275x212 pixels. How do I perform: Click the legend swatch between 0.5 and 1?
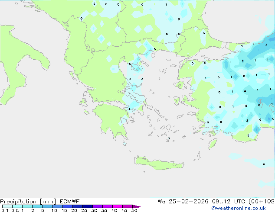[x=17, y=206]
